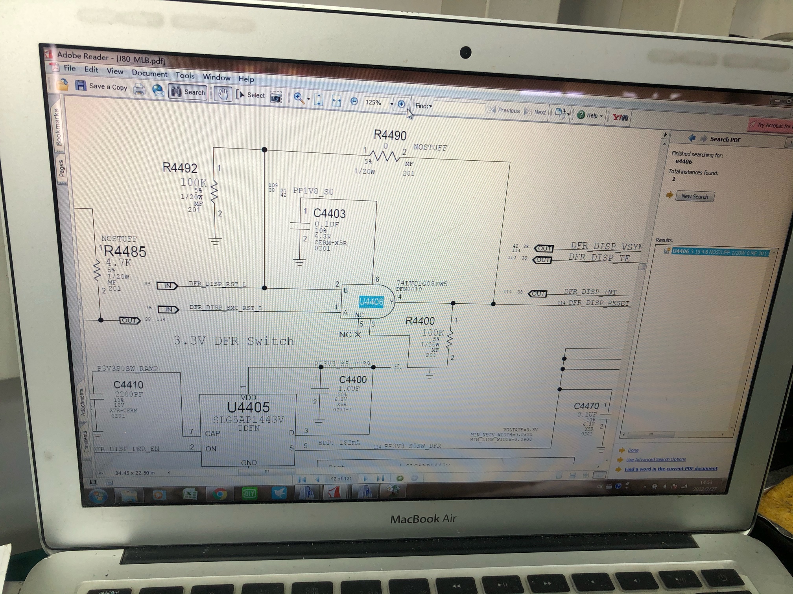
Task: Open the Chrome taskbar icon
Action: 219,494
